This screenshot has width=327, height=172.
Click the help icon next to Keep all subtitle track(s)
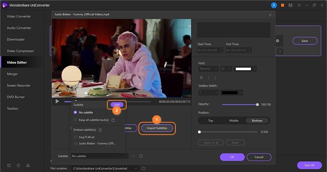(113, 120)
